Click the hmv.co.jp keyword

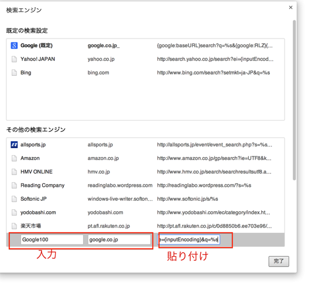point(99,172)
